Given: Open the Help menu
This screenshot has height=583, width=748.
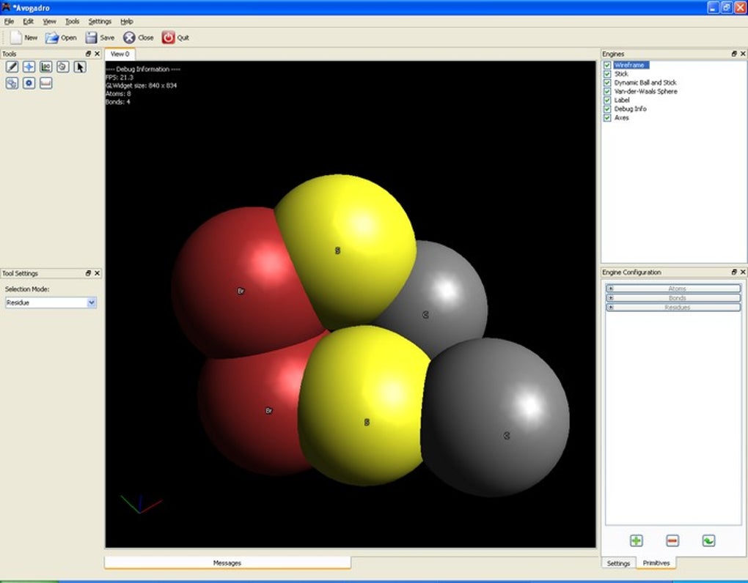Looking at the screenshot, I should (126, 21).
